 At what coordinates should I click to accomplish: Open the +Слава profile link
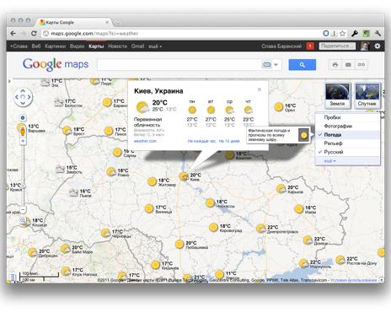[19, 46]
